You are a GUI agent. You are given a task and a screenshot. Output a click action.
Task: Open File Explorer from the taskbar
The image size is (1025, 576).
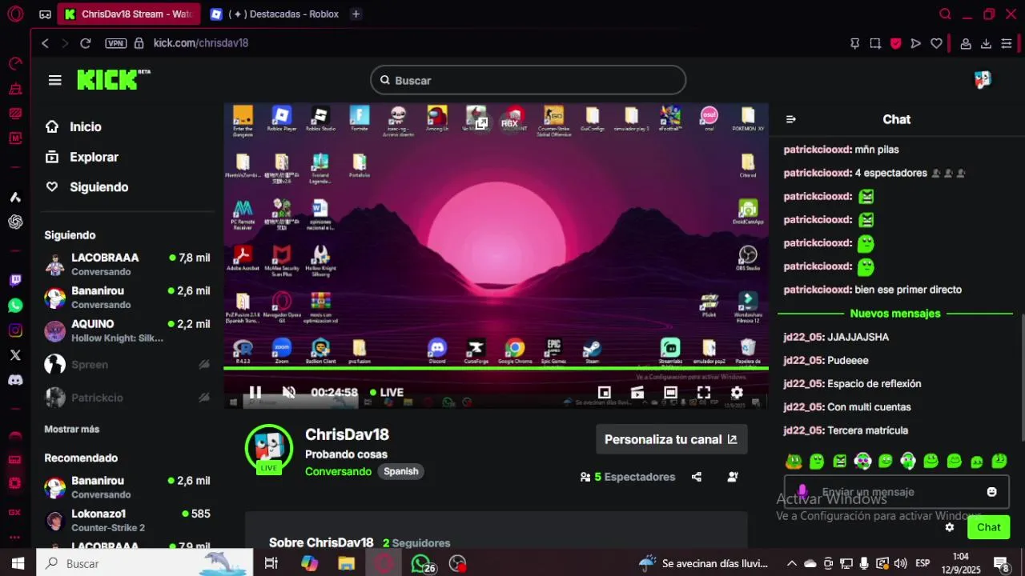pos(346,563)
